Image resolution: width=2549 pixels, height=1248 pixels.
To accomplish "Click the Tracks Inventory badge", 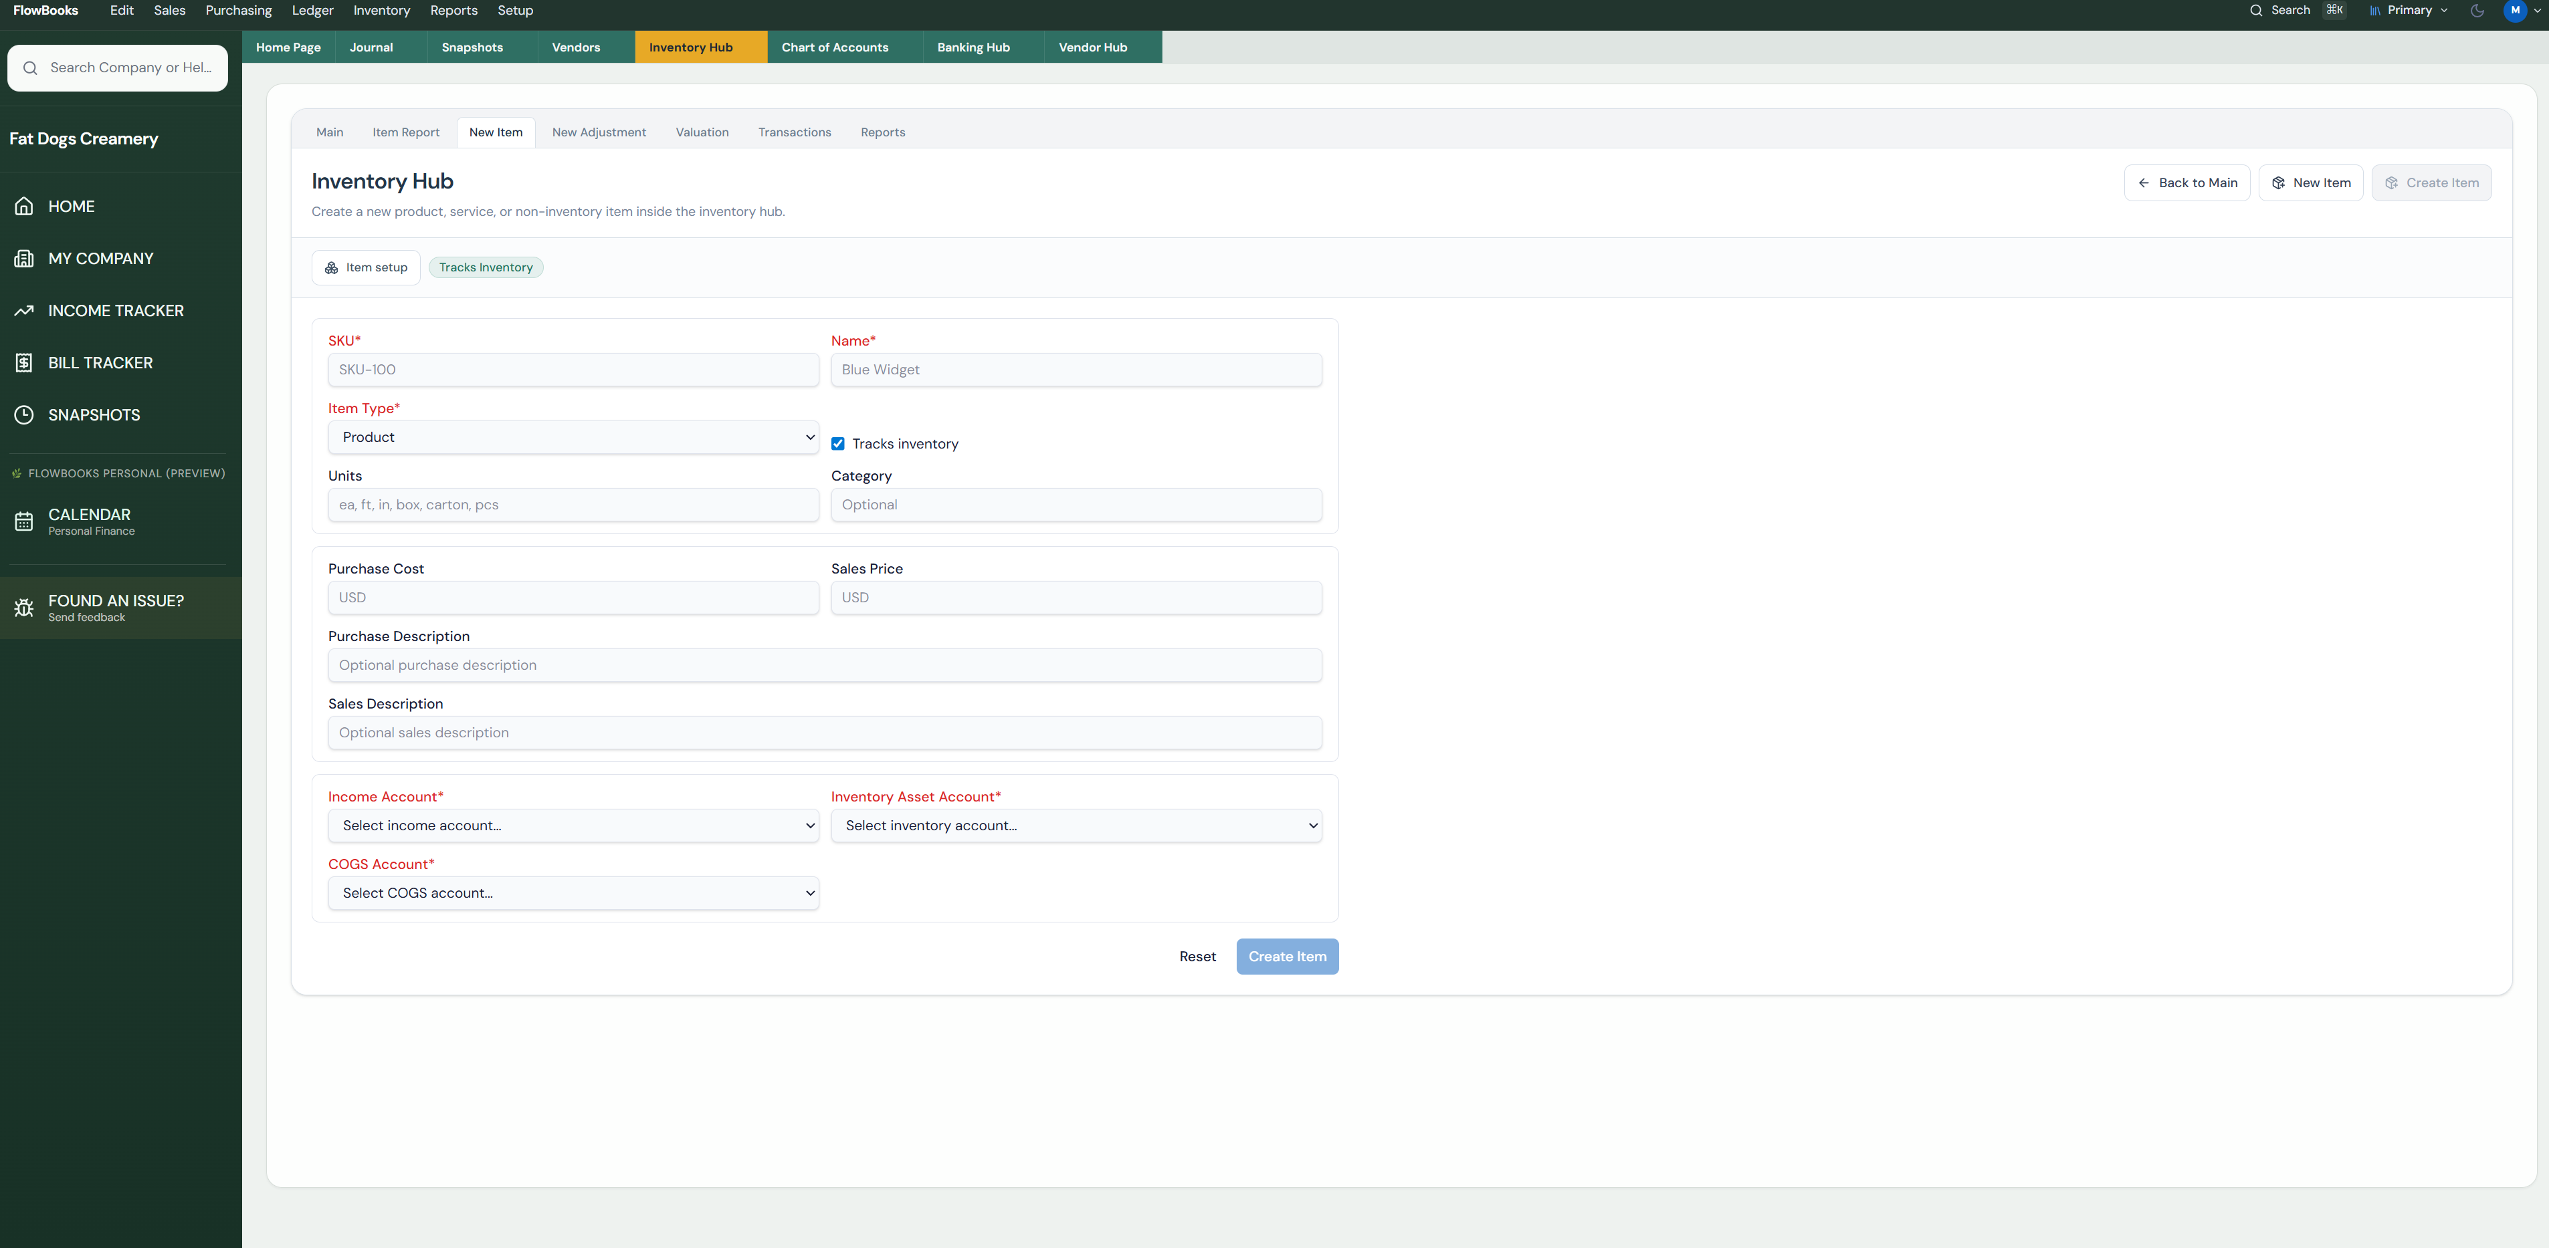I will point(486,267).
